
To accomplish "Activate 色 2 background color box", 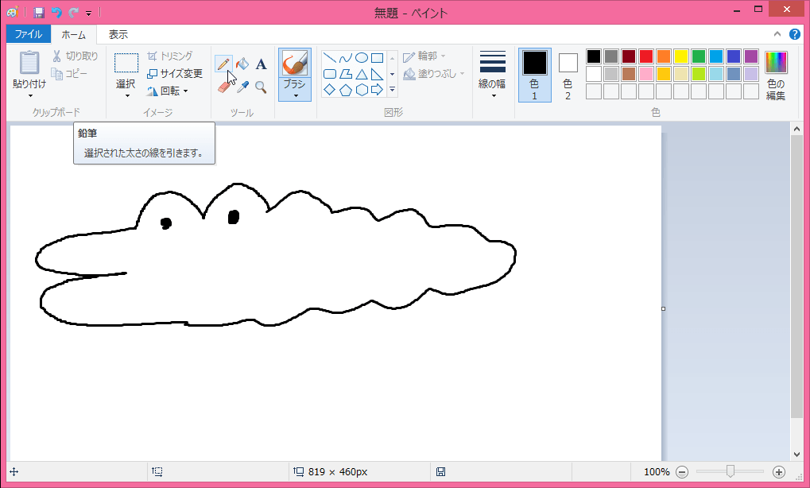I will pos(568,75).
